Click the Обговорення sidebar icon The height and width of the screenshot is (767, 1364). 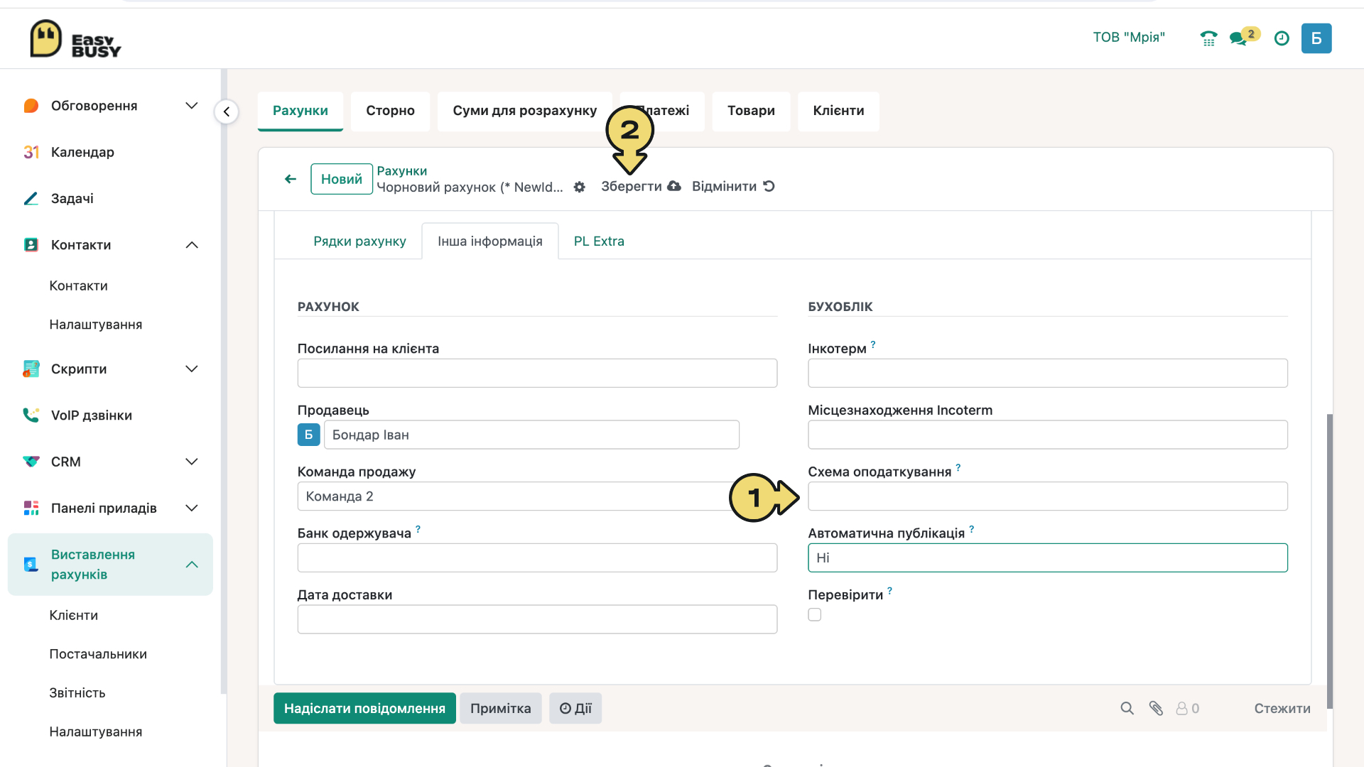pos(31,106)
